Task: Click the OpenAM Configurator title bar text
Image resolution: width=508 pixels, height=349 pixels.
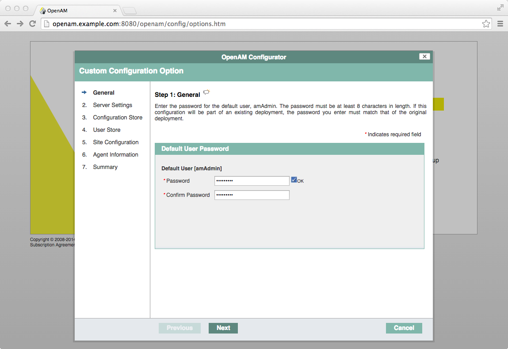Action: click(254, 57)
